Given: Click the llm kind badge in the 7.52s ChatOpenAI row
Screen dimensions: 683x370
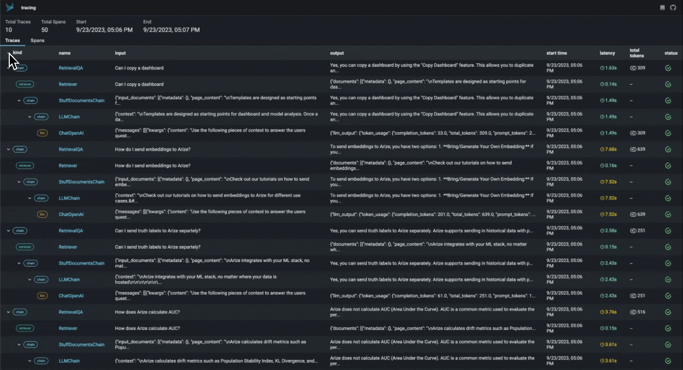Looking at the screenshot, I should [42, 214].
